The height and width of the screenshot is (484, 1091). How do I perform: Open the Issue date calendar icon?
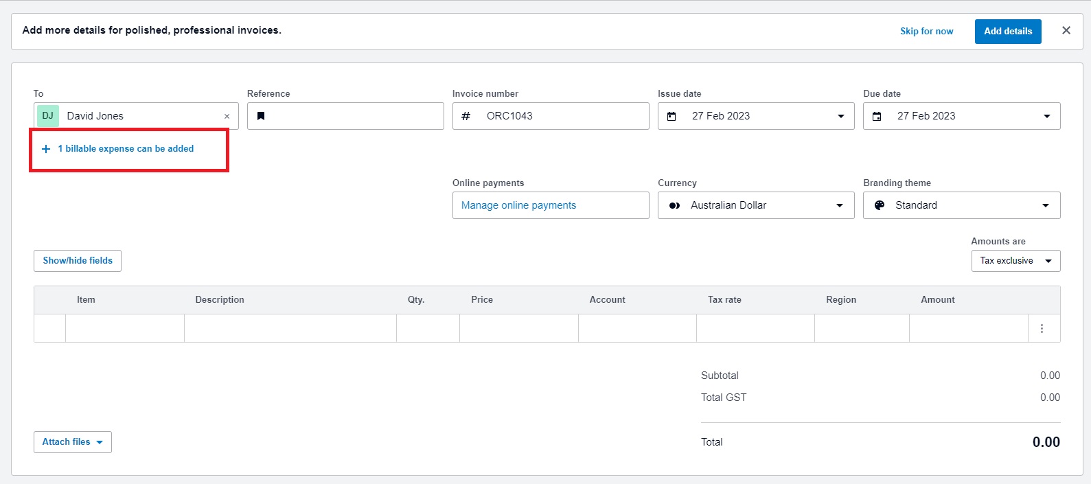click(671, 116)
